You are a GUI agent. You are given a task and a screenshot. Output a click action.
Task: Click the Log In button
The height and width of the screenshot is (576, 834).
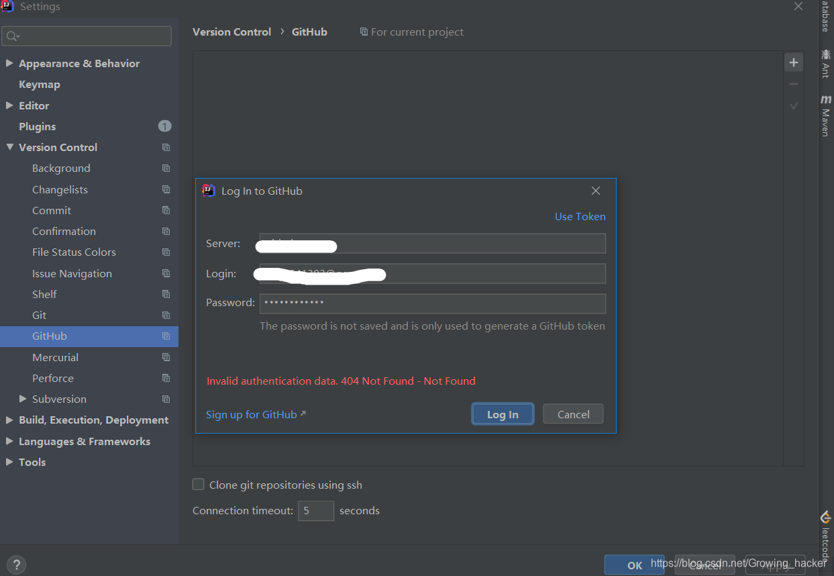coord(503,414)
